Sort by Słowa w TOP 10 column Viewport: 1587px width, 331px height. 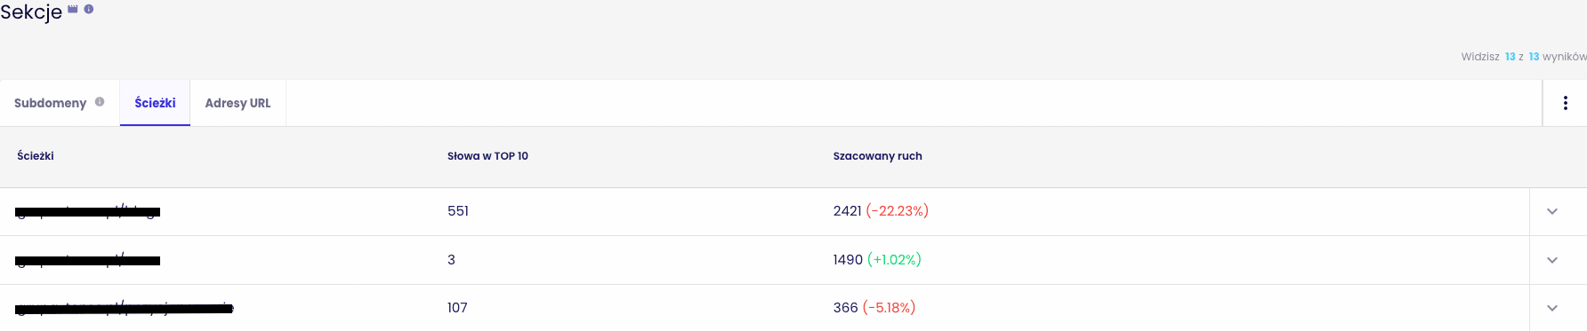coord(487,156)
